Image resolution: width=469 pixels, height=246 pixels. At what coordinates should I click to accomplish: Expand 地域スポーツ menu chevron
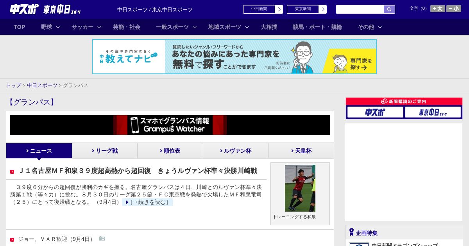(x=247, y=27)
